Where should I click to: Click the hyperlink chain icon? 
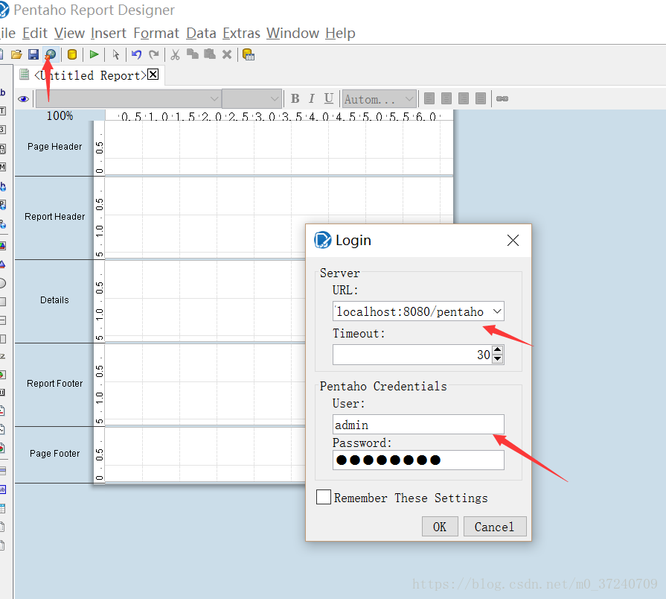(502, 98)
